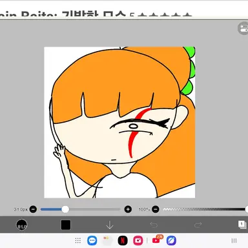
Task: Open the layers panel icon showing 1
Action: [x=242, y=225]
